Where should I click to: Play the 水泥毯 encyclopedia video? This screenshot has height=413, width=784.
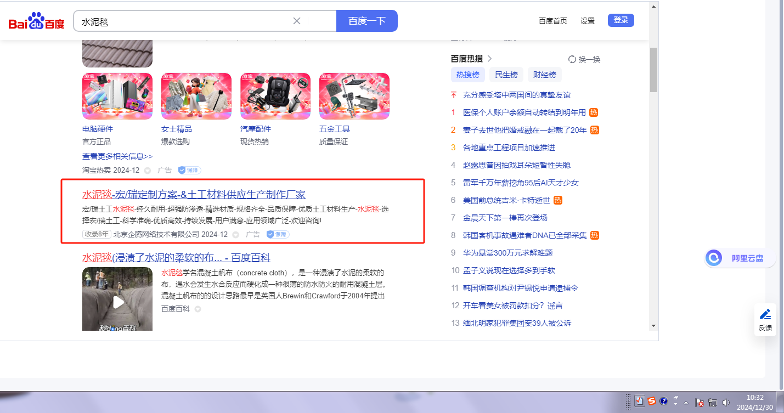tap(118, 301)
